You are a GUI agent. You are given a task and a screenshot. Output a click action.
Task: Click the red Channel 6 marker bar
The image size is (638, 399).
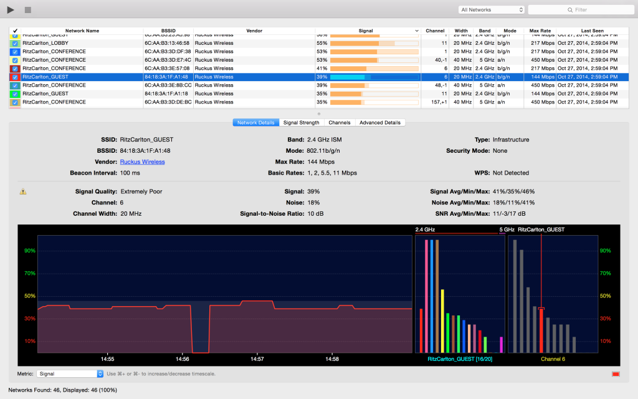coord(541,330)
